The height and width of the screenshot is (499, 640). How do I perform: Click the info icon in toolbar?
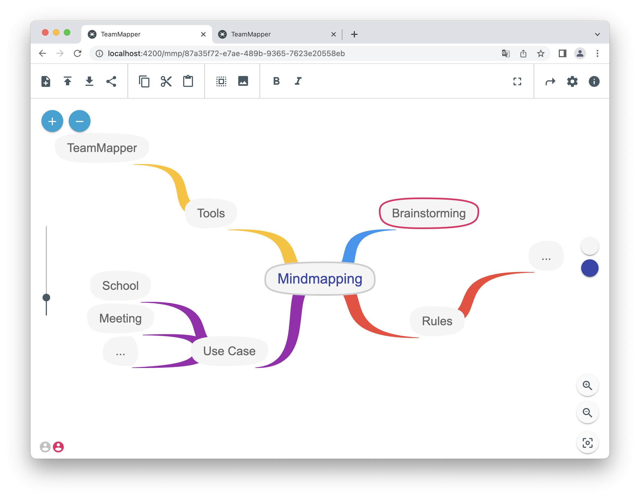[595, 81]
